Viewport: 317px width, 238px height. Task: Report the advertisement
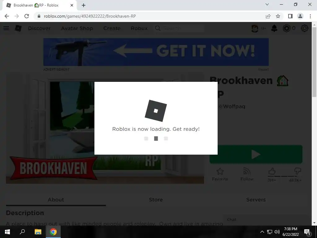[263, 69]
